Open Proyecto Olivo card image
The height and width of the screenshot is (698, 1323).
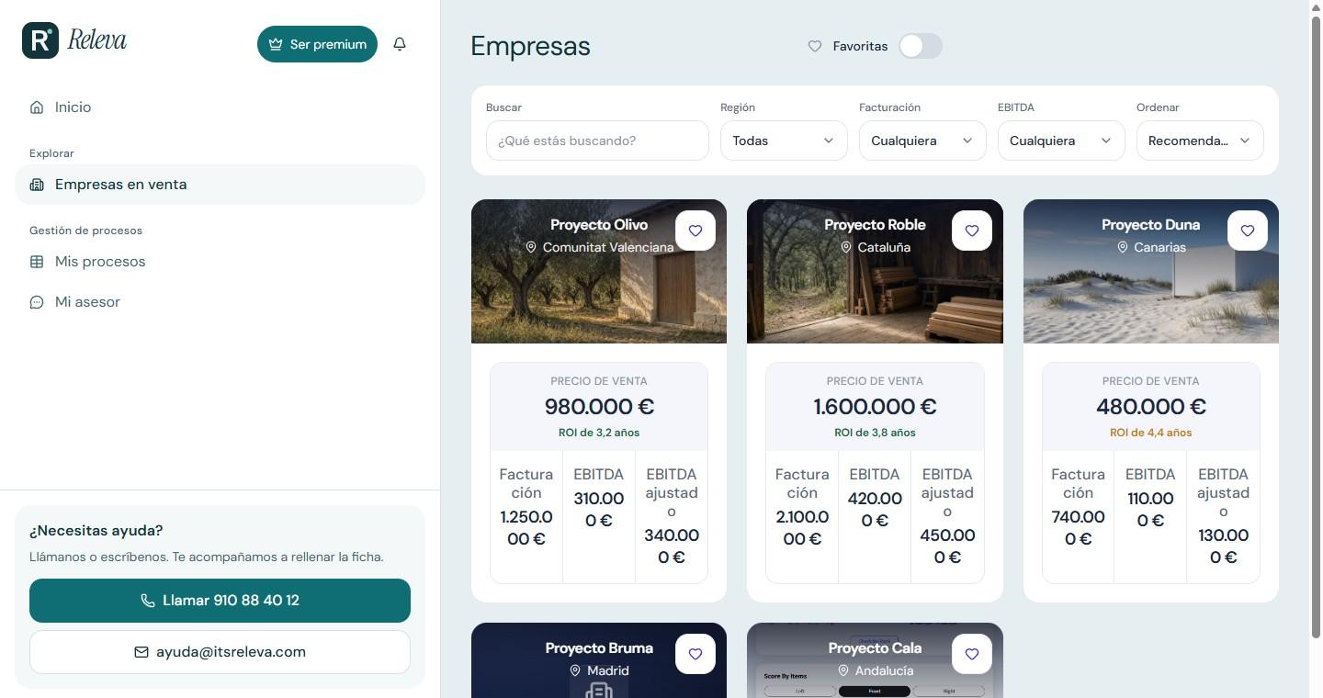(x=599, y=272)
